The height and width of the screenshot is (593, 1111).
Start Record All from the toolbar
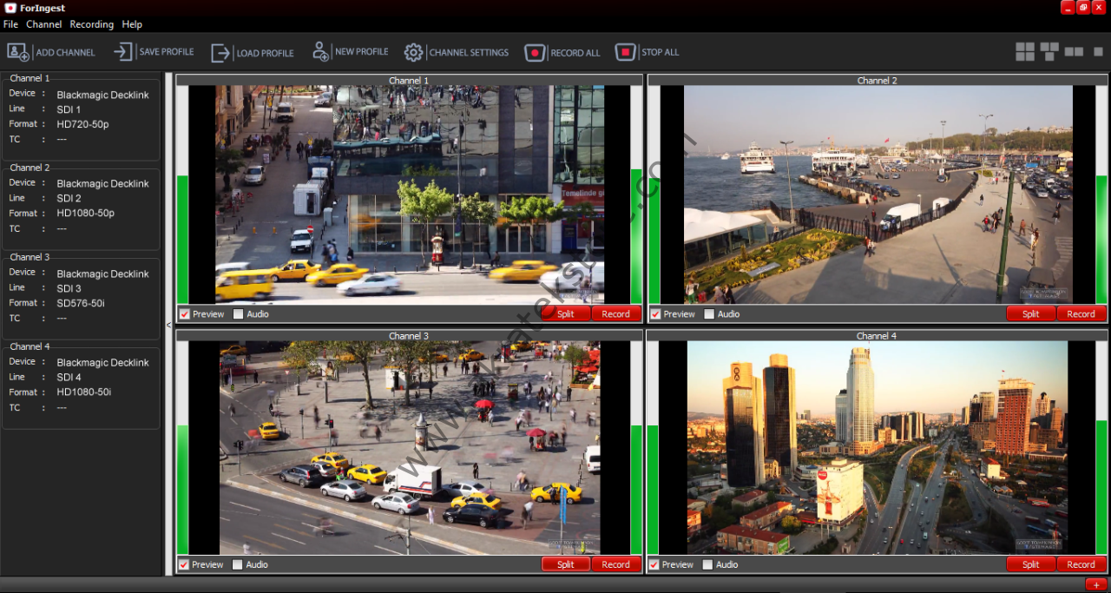[535, 53]
